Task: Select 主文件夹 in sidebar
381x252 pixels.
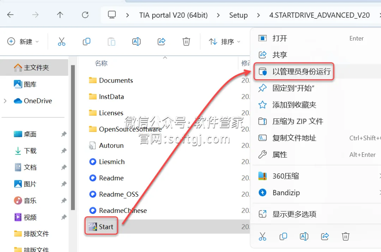Action: coord(34,67)
